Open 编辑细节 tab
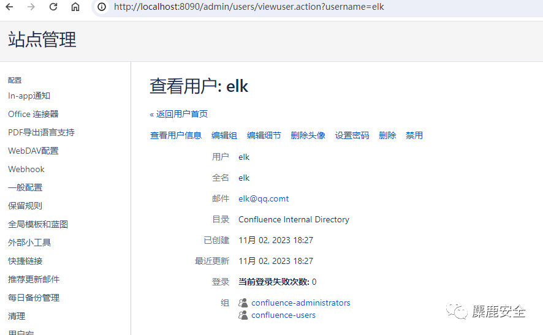543x335 pixels. click(x=264, y=135)
